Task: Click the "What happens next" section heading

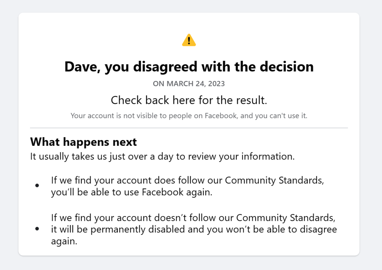Action: pyautogui.click(x=83, y=142)
